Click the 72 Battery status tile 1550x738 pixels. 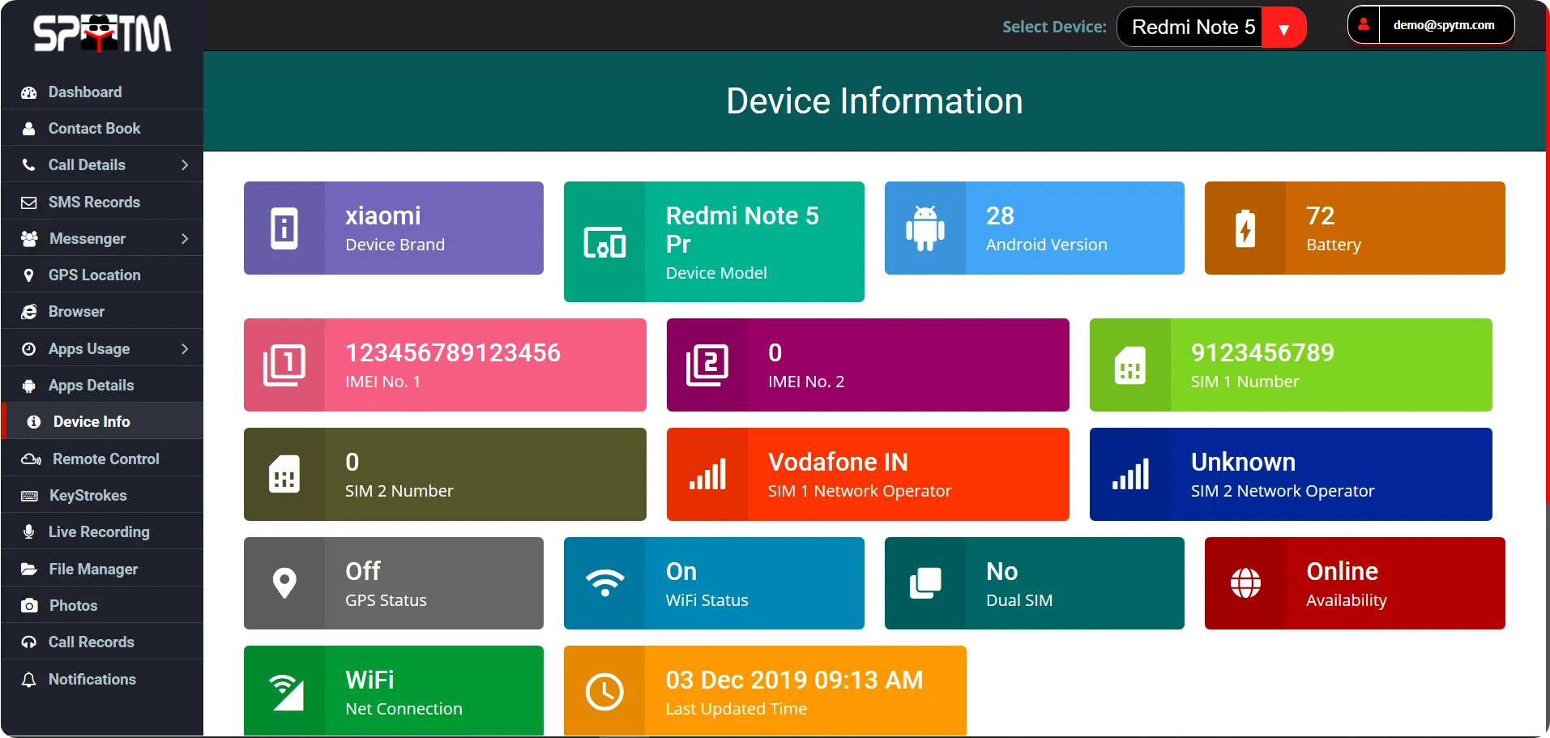1353,228
